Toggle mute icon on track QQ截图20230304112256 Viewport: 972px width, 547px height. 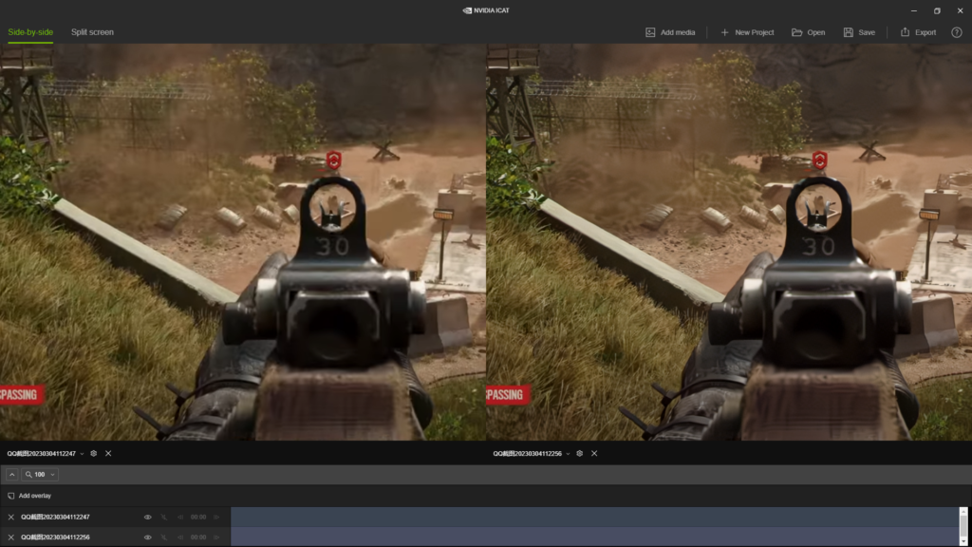[164, 538]
